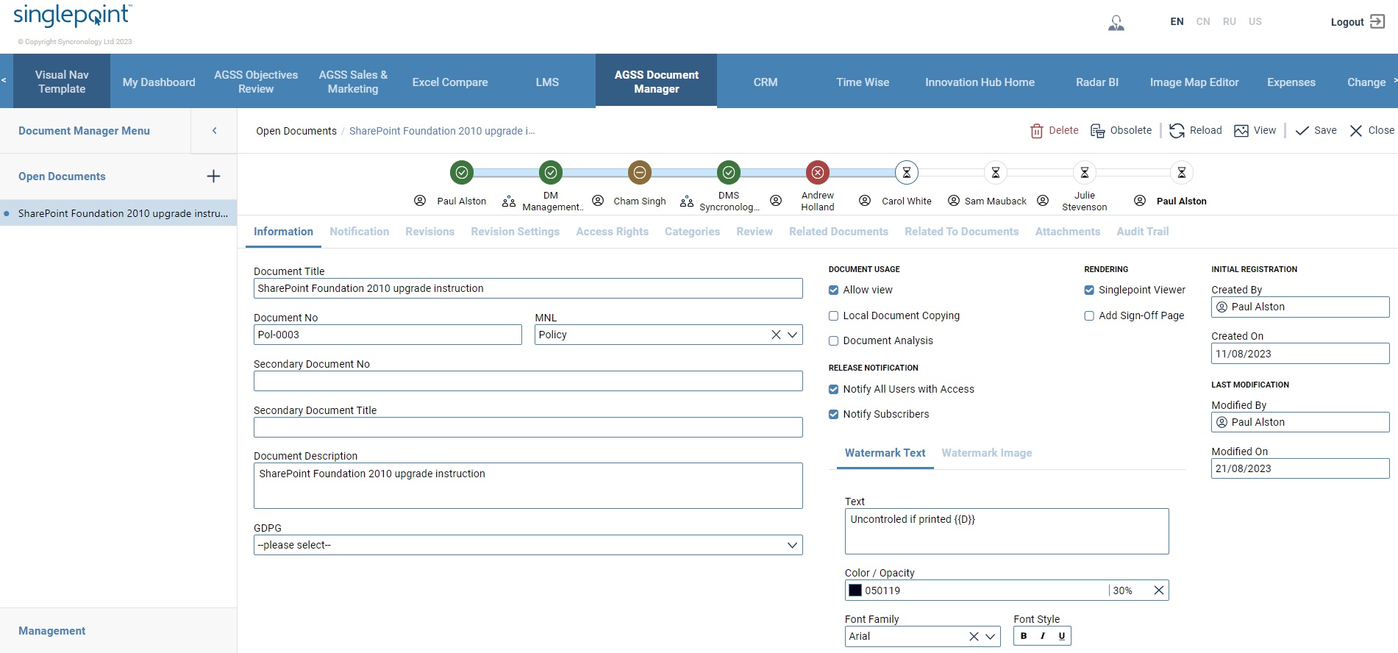
Task: Clear the watermark color value X
Action: (1158, 590)
